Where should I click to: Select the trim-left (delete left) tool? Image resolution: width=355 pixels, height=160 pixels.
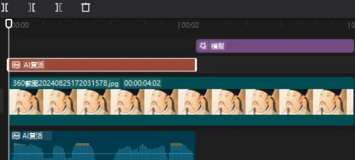coord(32,8)
